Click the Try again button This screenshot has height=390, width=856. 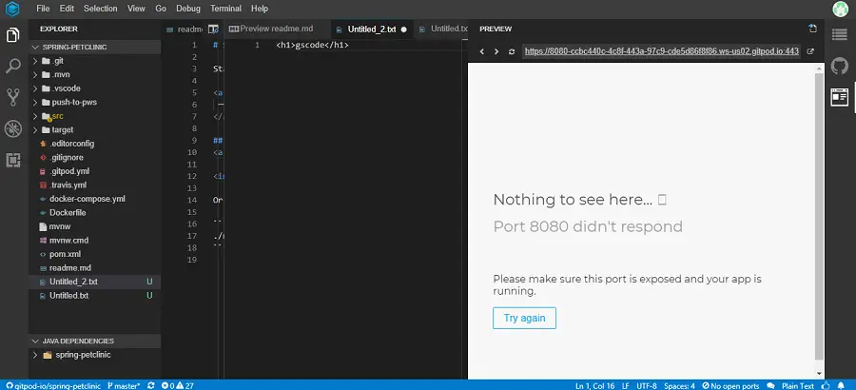click(524, 318)
